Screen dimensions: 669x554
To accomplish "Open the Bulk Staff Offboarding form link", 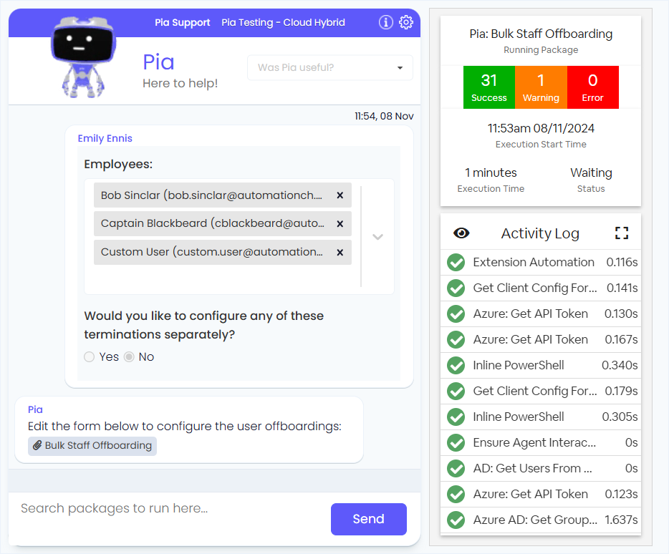I will (x=92, y=446).
